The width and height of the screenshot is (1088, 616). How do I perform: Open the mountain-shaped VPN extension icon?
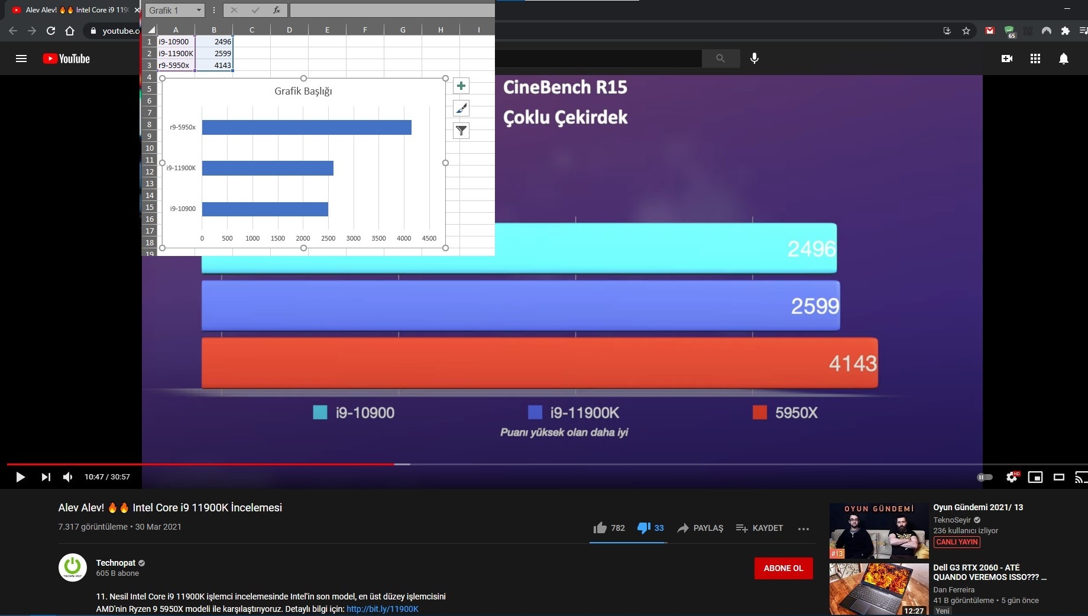click(1047, 31)
